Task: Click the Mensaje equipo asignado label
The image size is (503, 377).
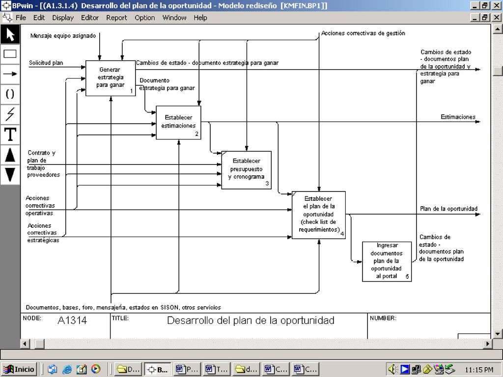Action: (63, 35)
